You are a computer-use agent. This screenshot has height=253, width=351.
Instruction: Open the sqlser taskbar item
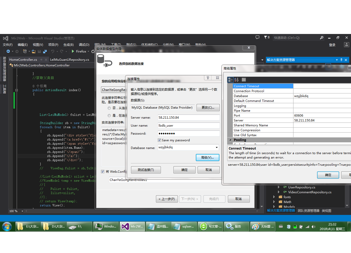click(x=184, y=226)
